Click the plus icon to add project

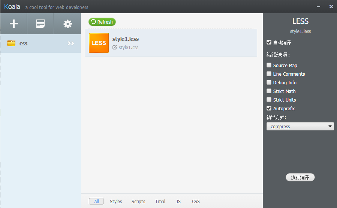coord(14,24)
